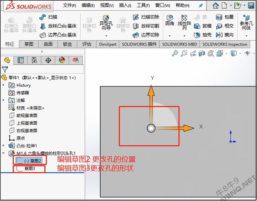Viewport: 257px width, 201px height.
Task: Select the 原点 origin item
Action: tap(17, 138)
